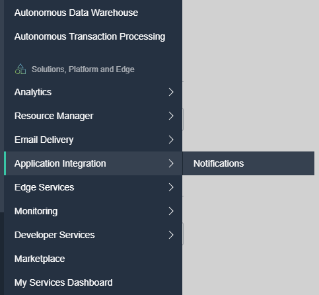Expand the Developer Services chevron arrow
The width and height of the screenshot is (319, 295).
pos(171,235)
